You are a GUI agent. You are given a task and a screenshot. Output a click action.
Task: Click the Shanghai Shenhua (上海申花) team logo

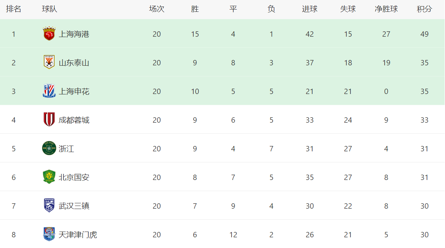[49, 91]
